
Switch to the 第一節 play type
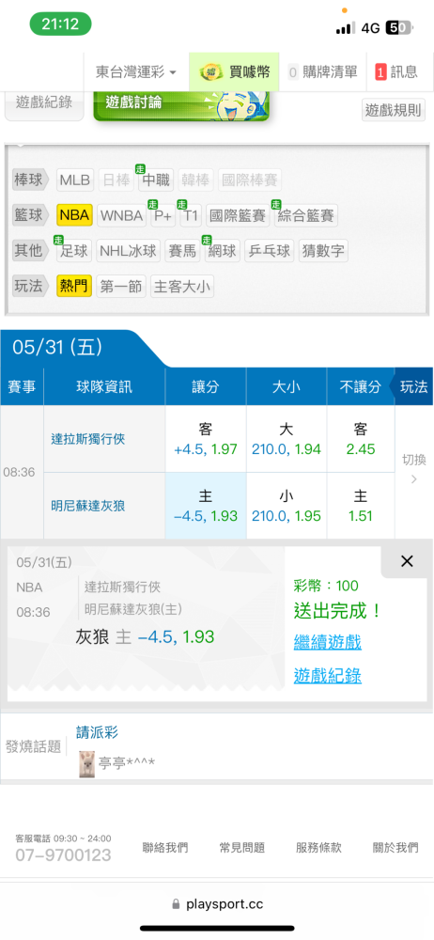coord(121,286)
